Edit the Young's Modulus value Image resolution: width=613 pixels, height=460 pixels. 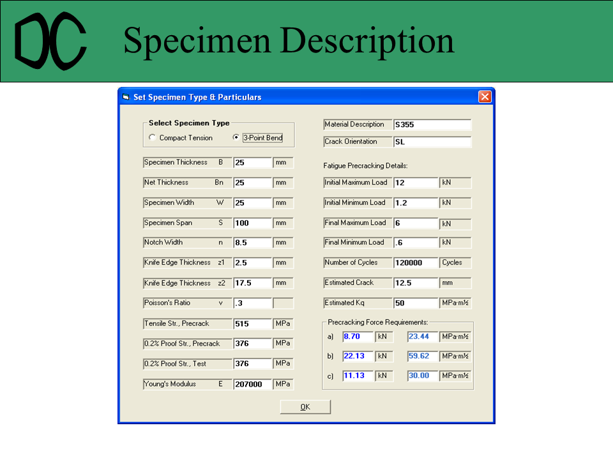tap(252, 385)
